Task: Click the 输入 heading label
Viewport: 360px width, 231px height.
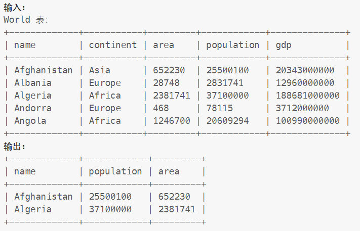Action: point(14,7)
